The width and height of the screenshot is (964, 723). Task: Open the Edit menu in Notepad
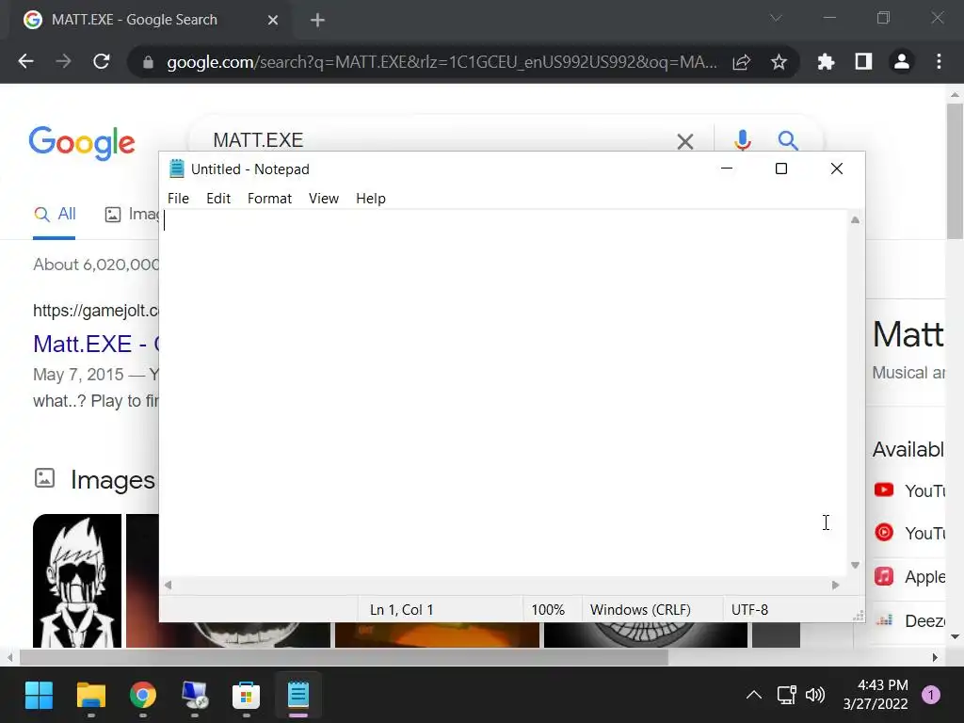pos(218,199)
